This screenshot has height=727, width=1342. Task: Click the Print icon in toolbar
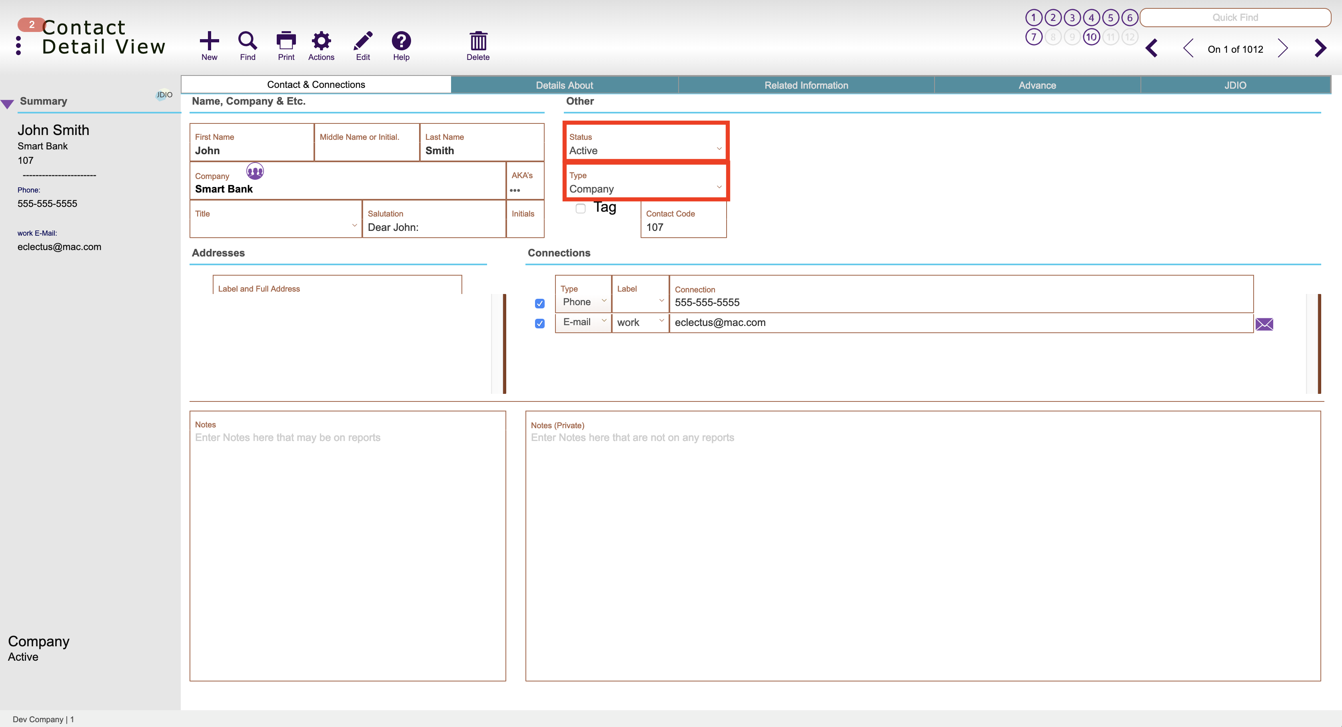[x=286, y=41]
